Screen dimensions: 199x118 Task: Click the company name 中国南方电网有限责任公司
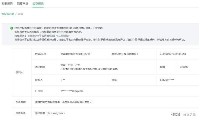click(75, 54)
